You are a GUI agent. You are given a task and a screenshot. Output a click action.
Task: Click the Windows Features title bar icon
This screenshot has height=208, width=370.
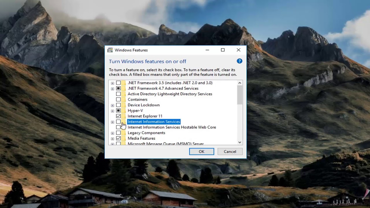pos(110,50)
